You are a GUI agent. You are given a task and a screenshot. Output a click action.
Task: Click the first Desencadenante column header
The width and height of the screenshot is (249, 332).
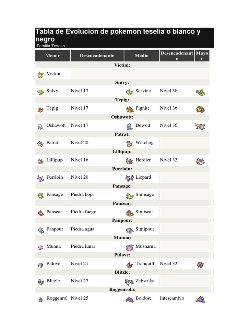click(x=97, y=56)
